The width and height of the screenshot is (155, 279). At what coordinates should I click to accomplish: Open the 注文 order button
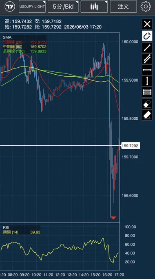click(123, 7)
